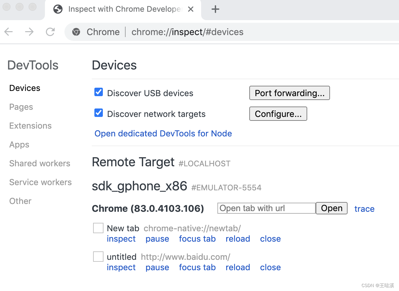Open a new browser tab with plus icon
The height and width of the screenshot is (291, 399).
click(215, 9)
